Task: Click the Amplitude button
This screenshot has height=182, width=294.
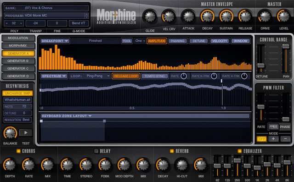Action: click(157, 41)
